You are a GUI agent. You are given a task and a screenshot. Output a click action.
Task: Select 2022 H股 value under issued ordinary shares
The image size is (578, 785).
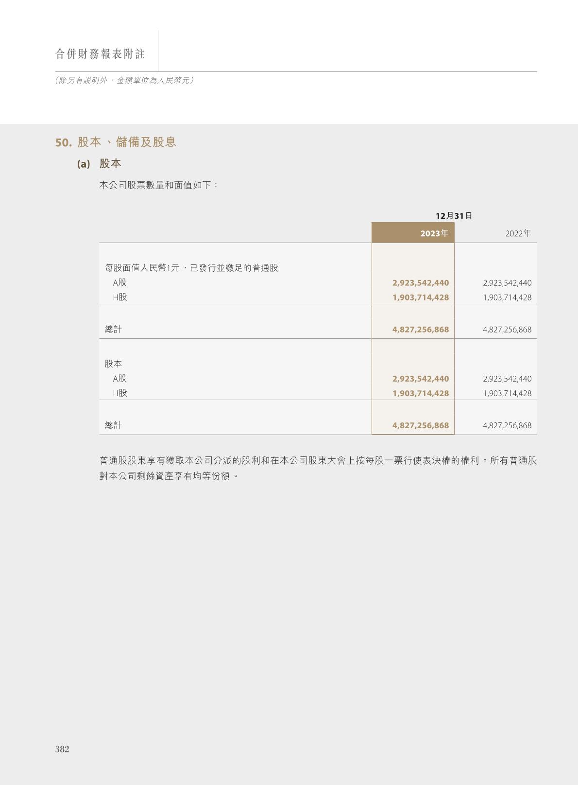click(507, 297)
